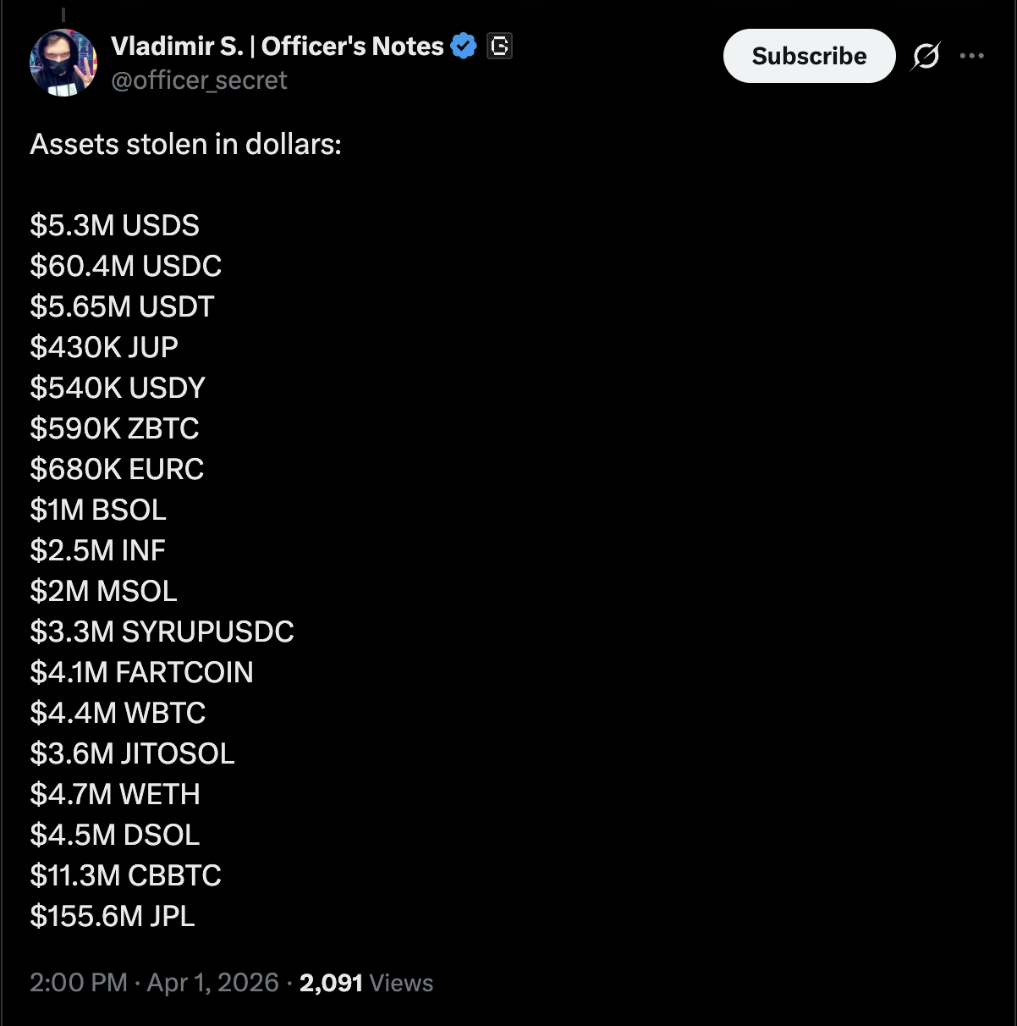Open the square "G" Grok icon beside the badge
Viewport: 1017px width, 1026px height.
tap(499, 47)
